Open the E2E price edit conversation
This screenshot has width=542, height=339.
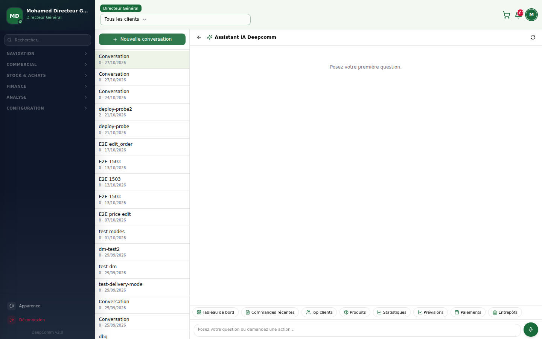pyautogui.click(x=142, y=217)
